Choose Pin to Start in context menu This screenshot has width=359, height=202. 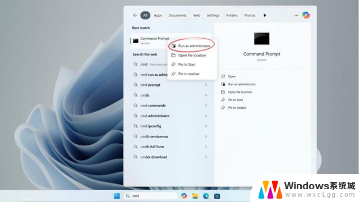(x=192, y=65)
